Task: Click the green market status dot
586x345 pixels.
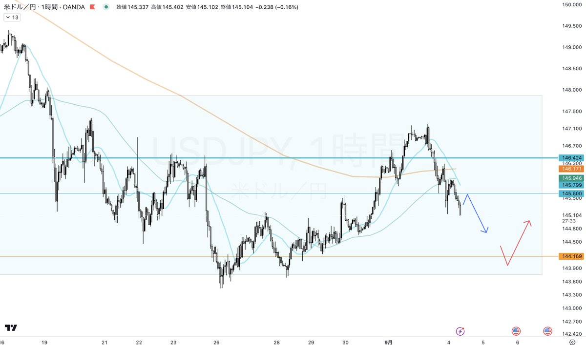Action: [106, 7]
